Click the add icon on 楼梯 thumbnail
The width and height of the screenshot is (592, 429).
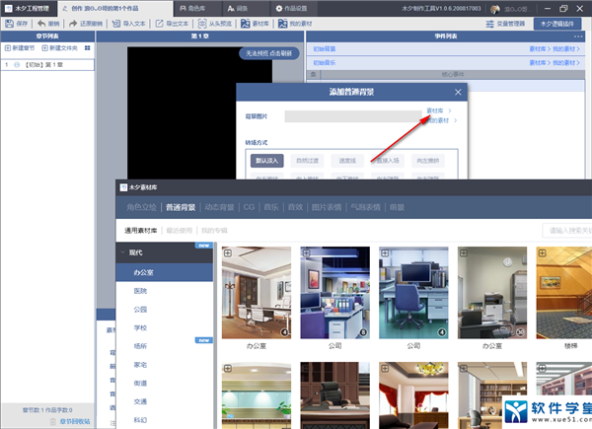pyautogui.click(x=542, y=253)
